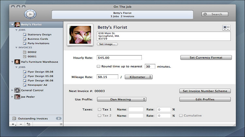Click the Stationary Design job document icon
The image size is (245, 137).
pos(24,34)
